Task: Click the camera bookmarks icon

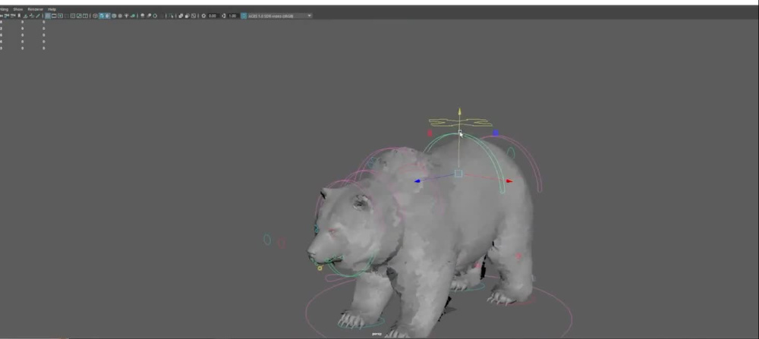Action: pyautogui.click(x=20, y=15)
